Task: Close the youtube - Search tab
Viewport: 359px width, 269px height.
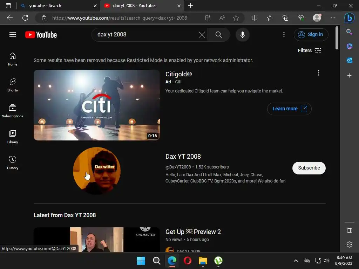Action: point(95,6)
